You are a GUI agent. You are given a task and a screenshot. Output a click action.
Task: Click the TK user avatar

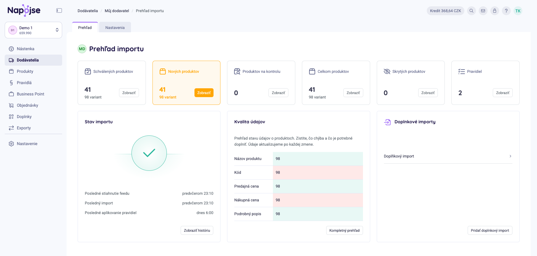[x=518, y=11]
